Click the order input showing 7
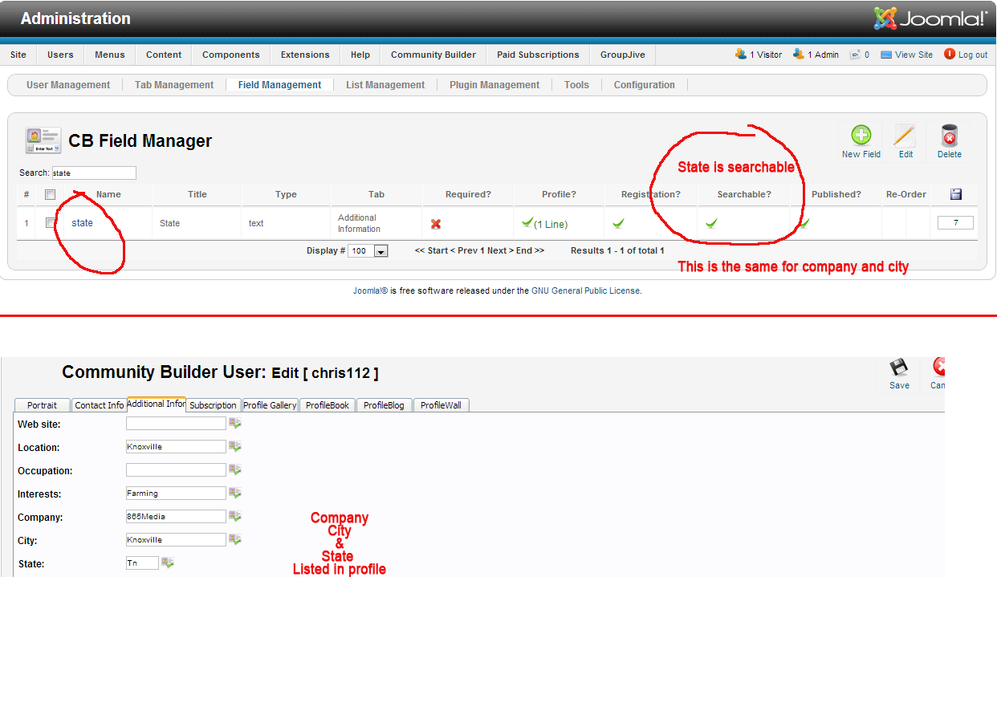The width and height of the screenshot is (997, 711). [x=955, y=223]
